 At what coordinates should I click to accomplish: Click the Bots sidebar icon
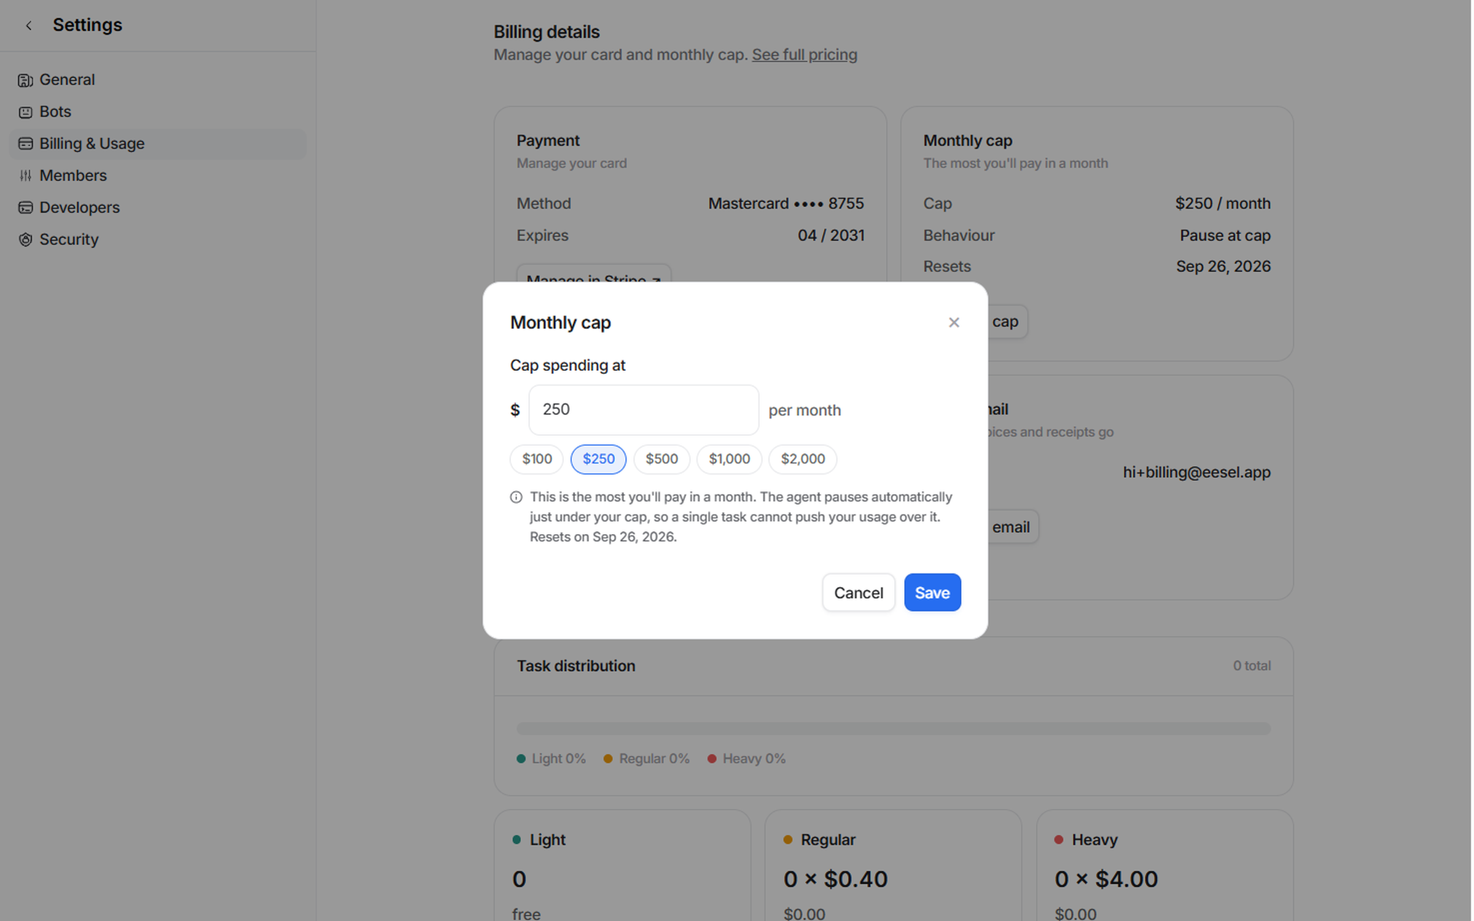(25, 112)
